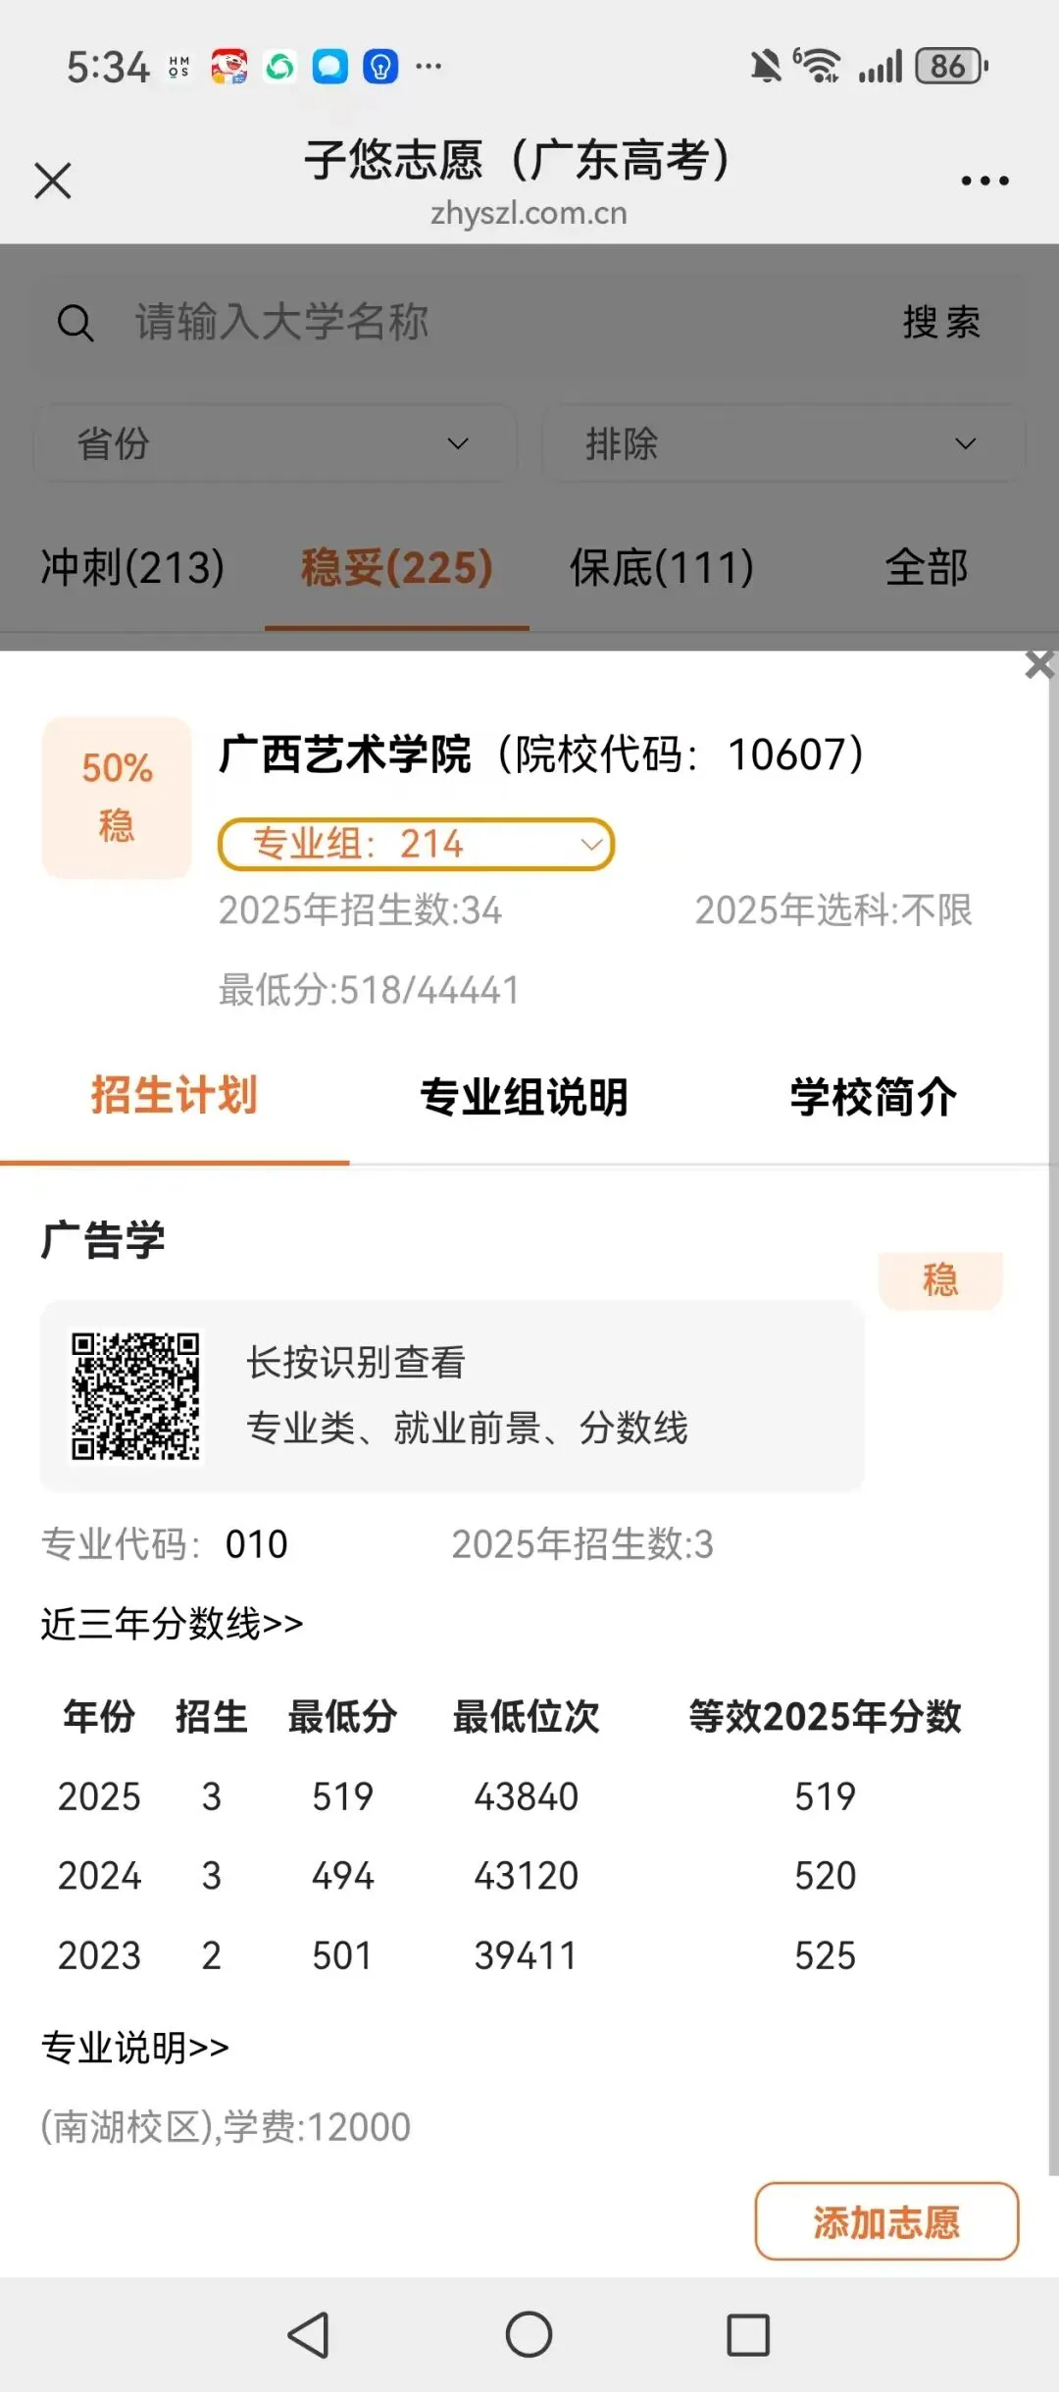Tap the QR code for 广告学
The width and height of the screenshot is (1059, 2392).
click(135, 1395)
